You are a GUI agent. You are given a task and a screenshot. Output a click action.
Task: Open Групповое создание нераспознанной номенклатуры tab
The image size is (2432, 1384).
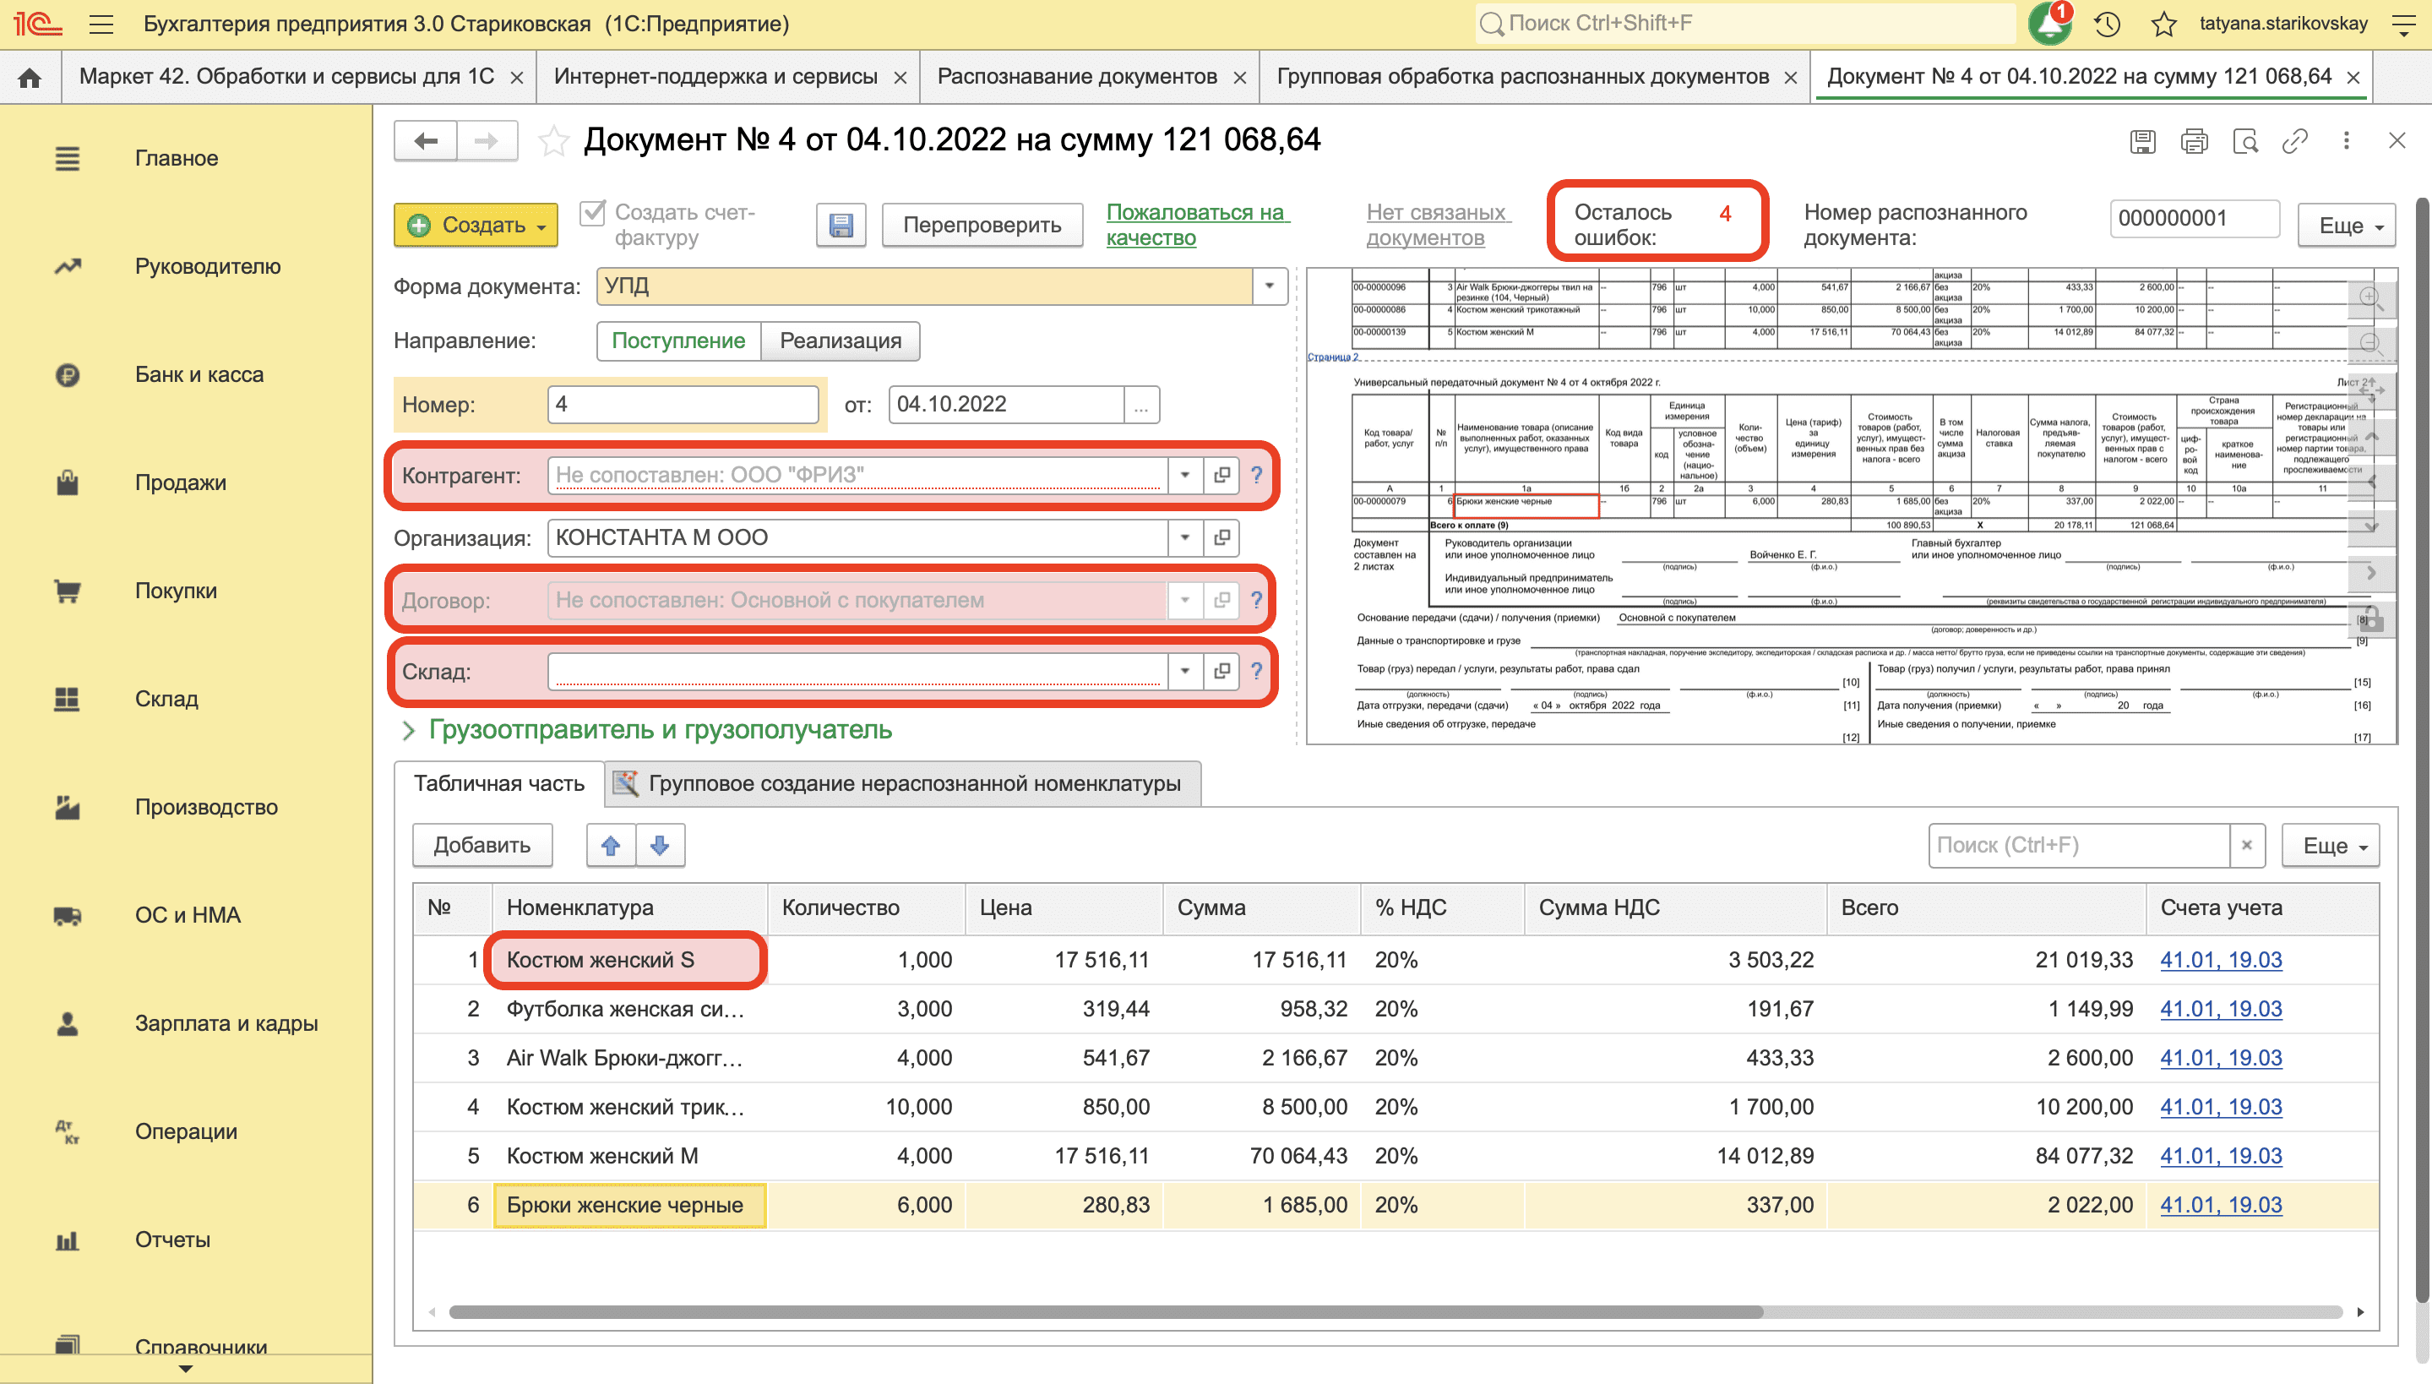902,783
